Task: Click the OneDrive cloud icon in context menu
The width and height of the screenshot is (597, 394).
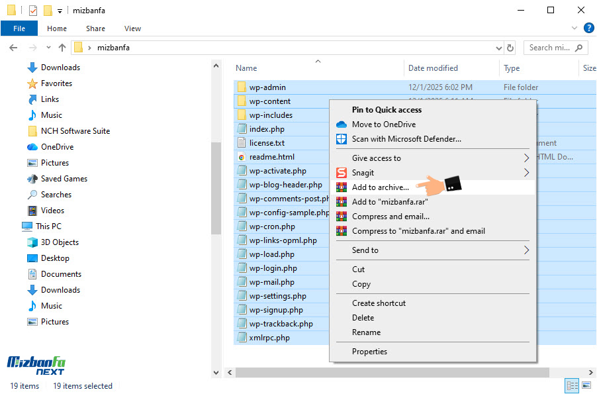Action: pos(342,124)
